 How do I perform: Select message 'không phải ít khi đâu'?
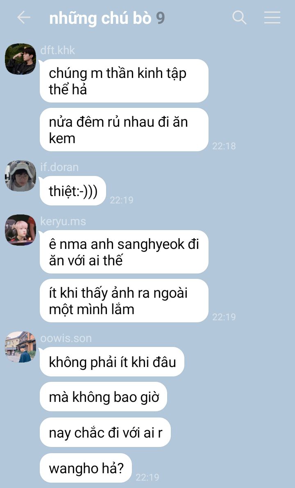tap(112, 362)
